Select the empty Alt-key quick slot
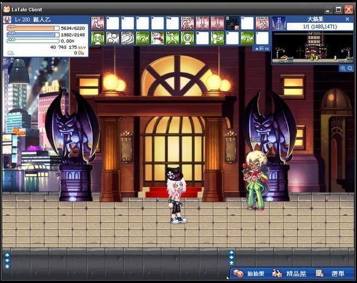357x283 pixels. (173, 23)
